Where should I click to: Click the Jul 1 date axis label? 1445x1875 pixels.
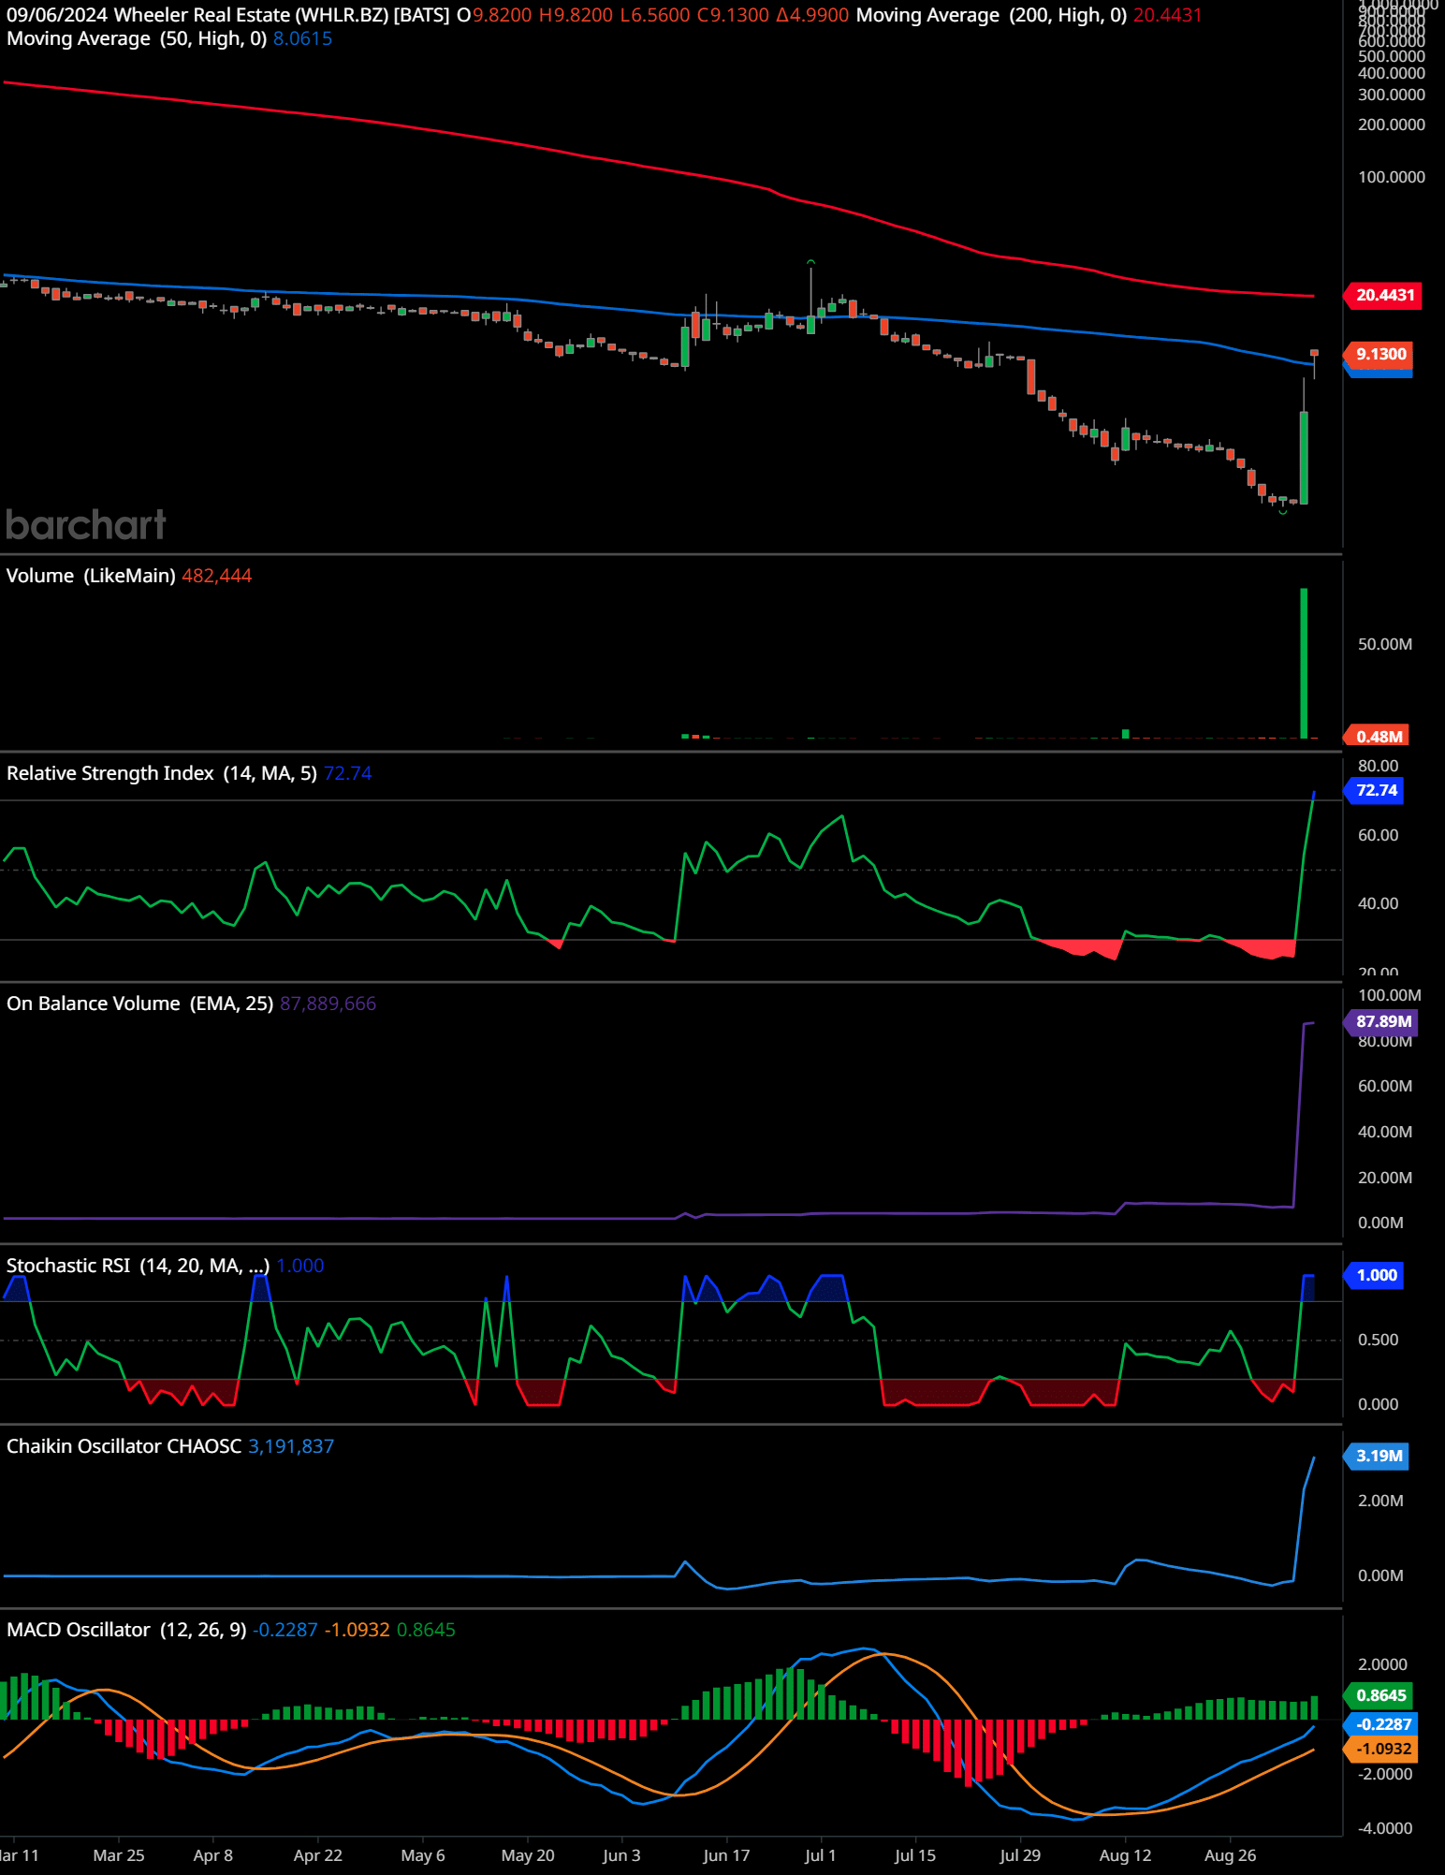[x=821, y=1855]
